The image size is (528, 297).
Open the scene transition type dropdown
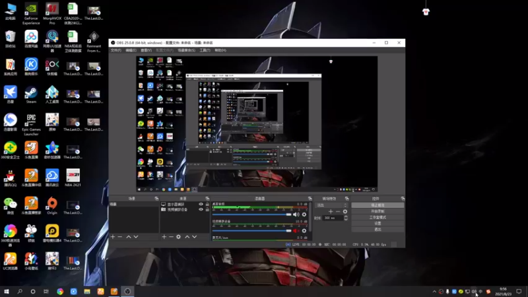(331, 205)
